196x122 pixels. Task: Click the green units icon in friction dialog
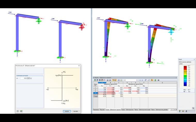coord(21,111)
